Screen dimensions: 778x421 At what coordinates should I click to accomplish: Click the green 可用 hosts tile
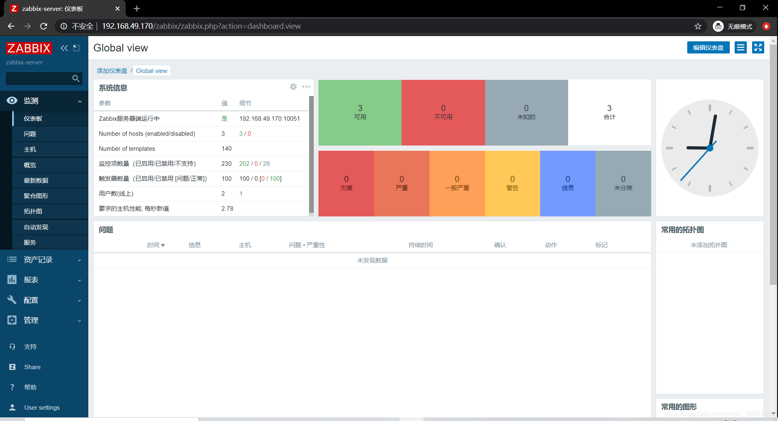coord(360,113)
